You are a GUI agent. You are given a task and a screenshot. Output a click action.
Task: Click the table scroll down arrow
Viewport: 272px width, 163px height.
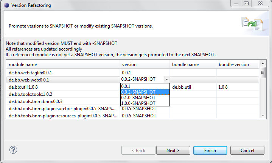263,115
